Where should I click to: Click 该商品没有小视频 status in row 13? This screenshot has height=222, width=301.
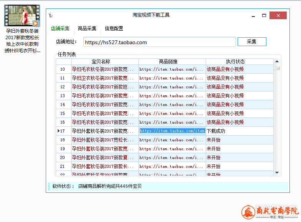(x=240, y=96)
